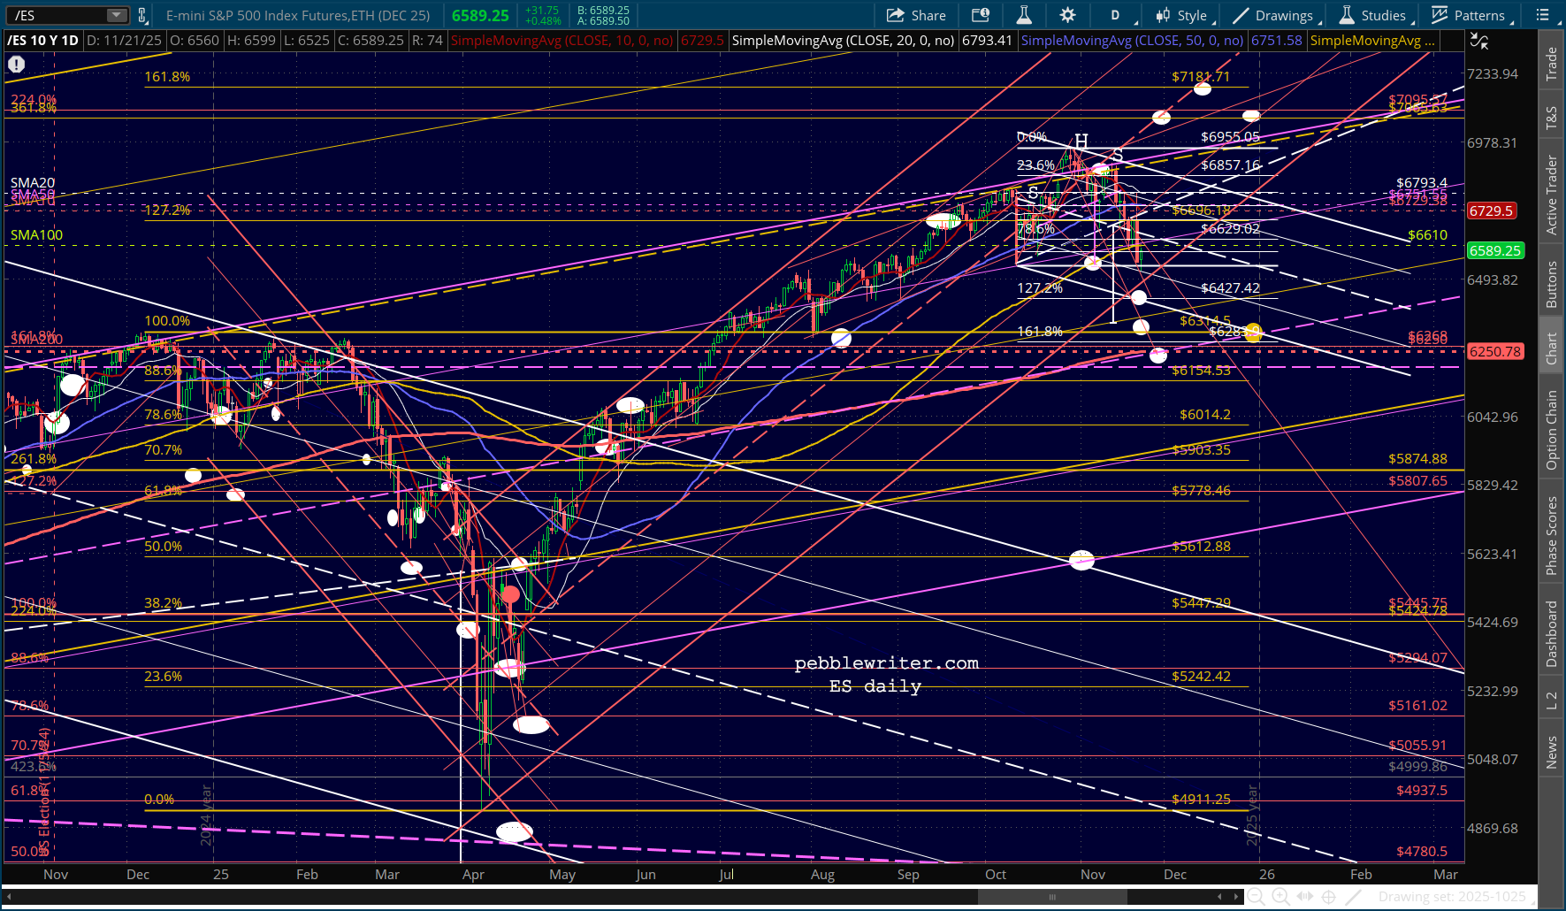Open the /ES symbol dropdown
1566x911 pixels.
[x=117, y=15]
